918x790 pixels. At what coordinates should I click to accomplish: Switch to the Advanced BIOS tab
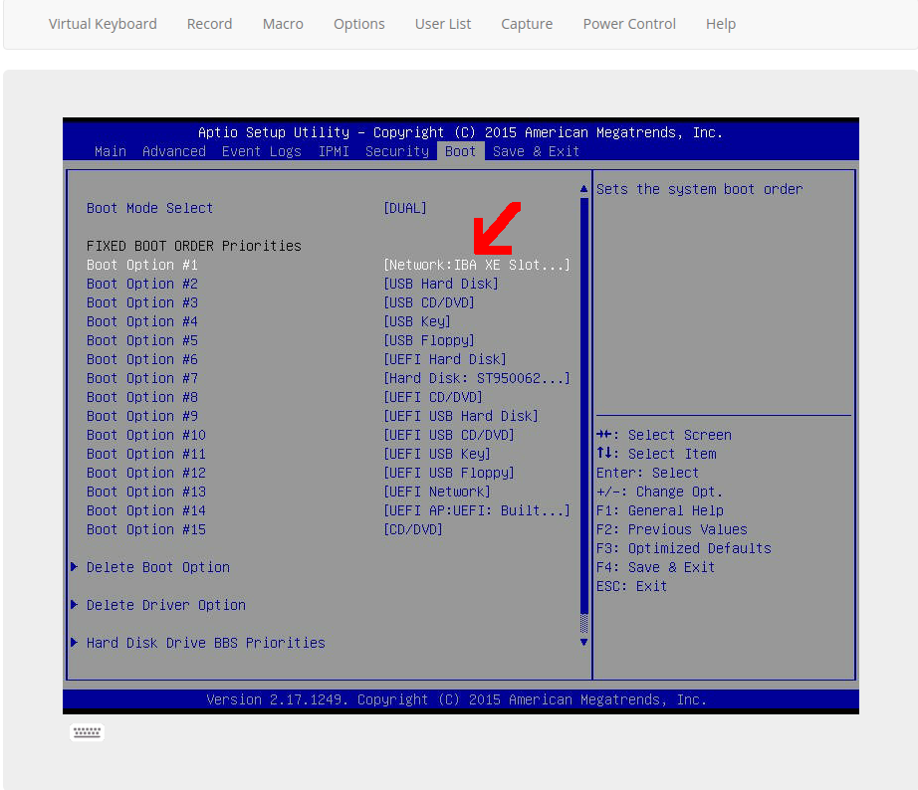click(174, 151)
